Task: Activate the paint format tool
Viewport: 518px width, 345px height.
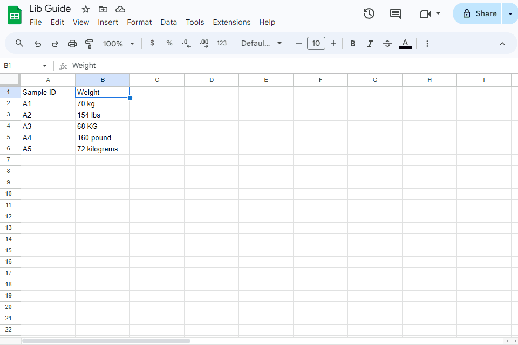Action: point(89,44)
